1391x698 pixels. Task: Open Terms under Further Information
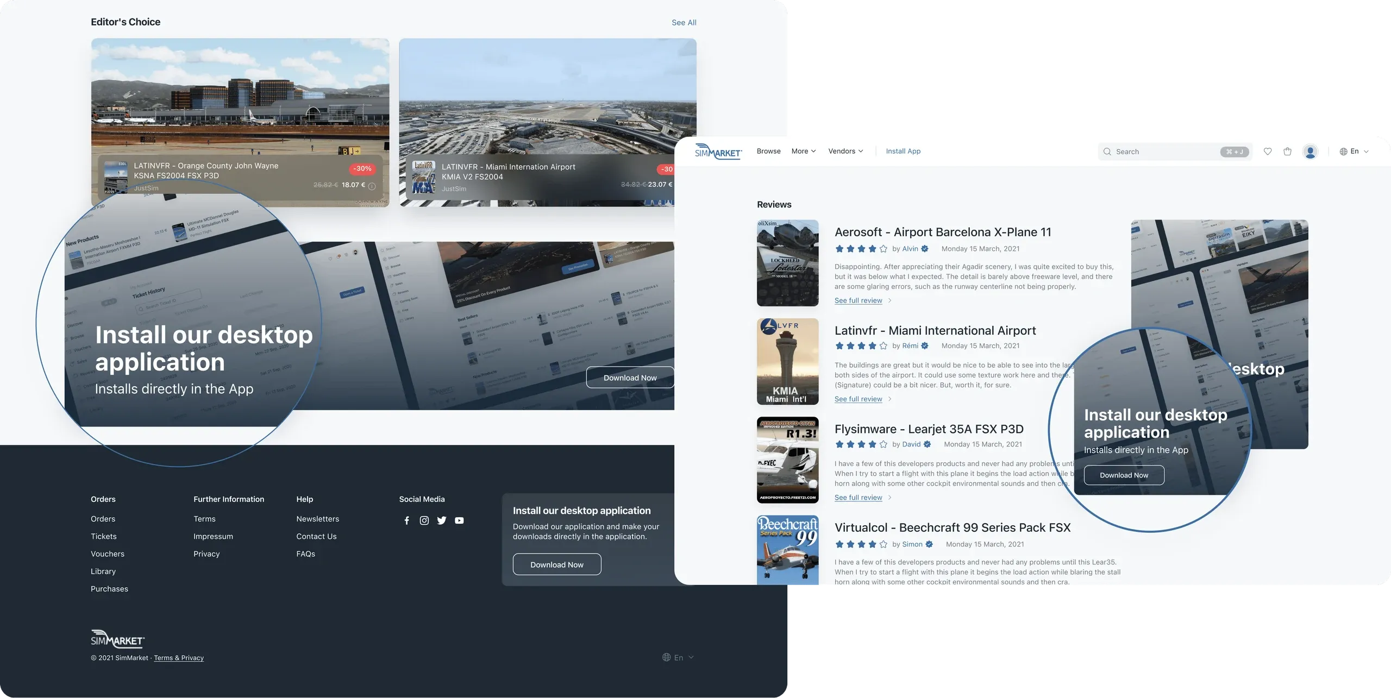204,519
